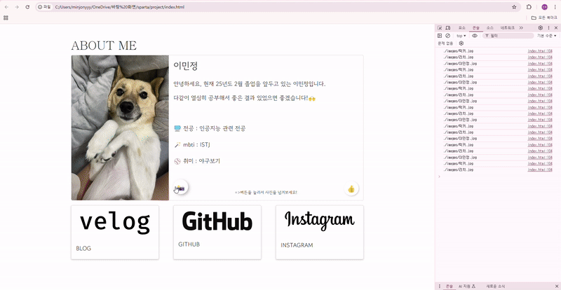Screen dimensions: 561x290
Task: Open the 네트워크 tab in DevTools
Action: point(507,27)
